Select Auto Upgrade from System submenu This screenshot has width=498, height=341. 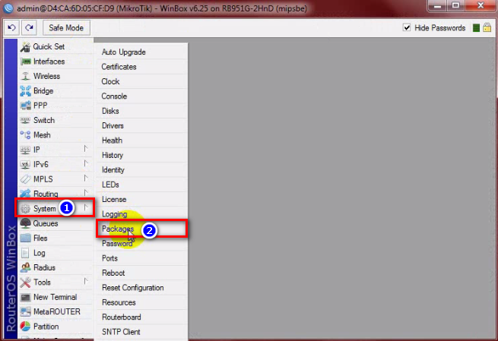(142, 52)
